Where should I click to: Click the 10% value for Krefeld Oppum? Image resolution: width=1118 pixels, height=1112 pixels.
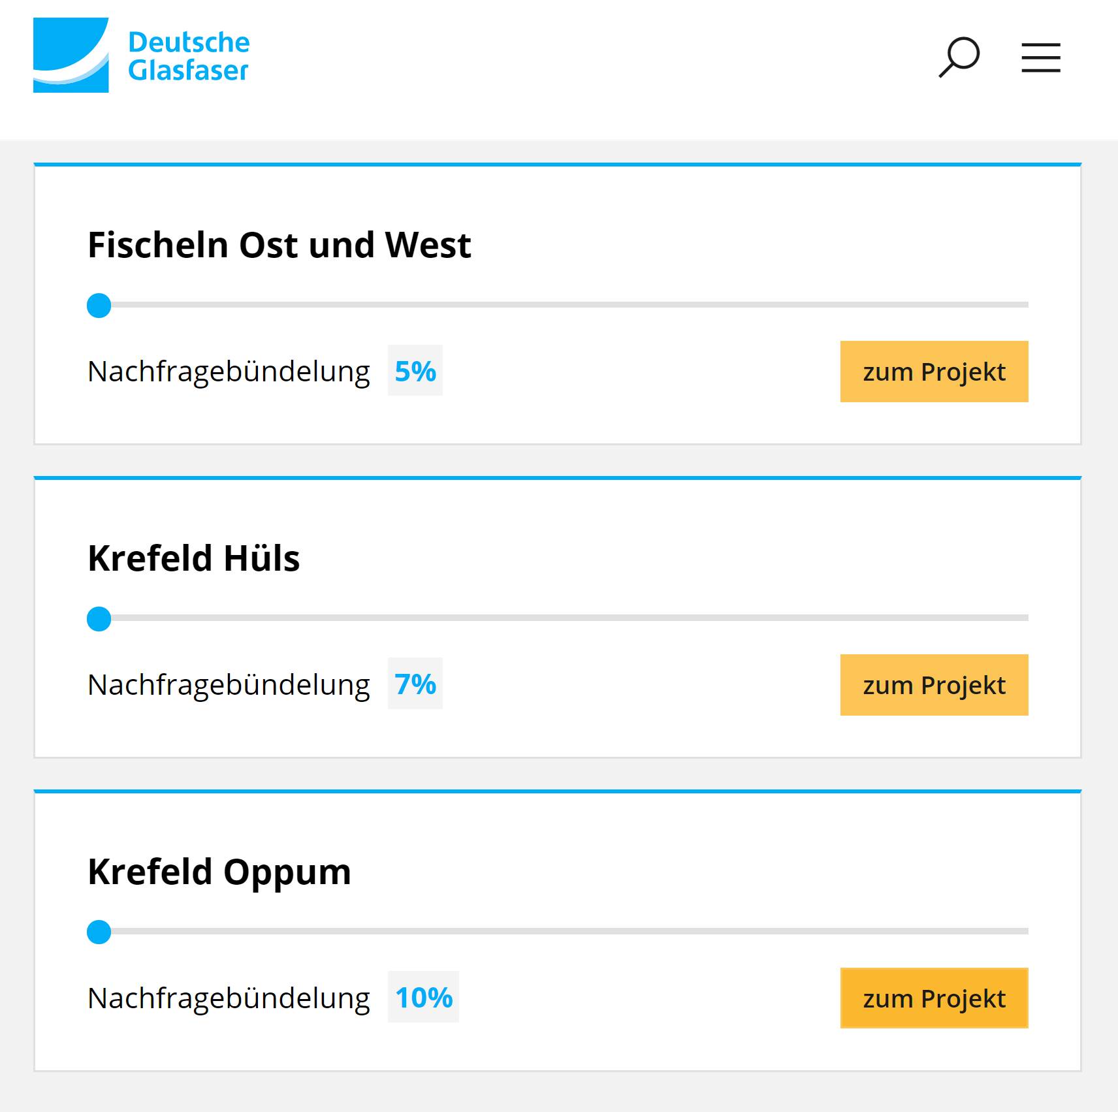[423, 998]
